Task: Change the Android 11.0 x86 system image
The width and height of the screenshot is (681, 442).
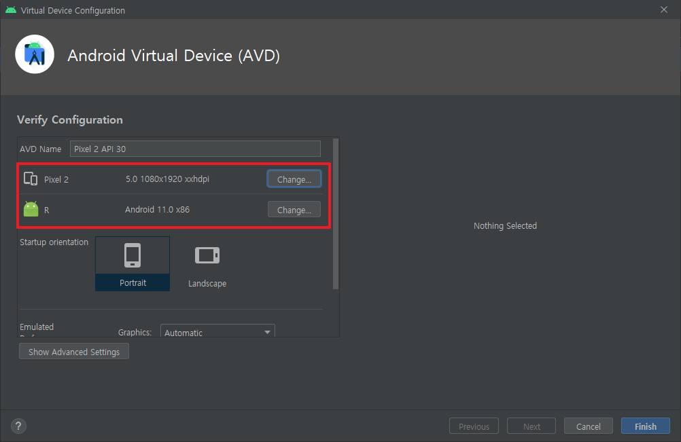Action: 294,210
